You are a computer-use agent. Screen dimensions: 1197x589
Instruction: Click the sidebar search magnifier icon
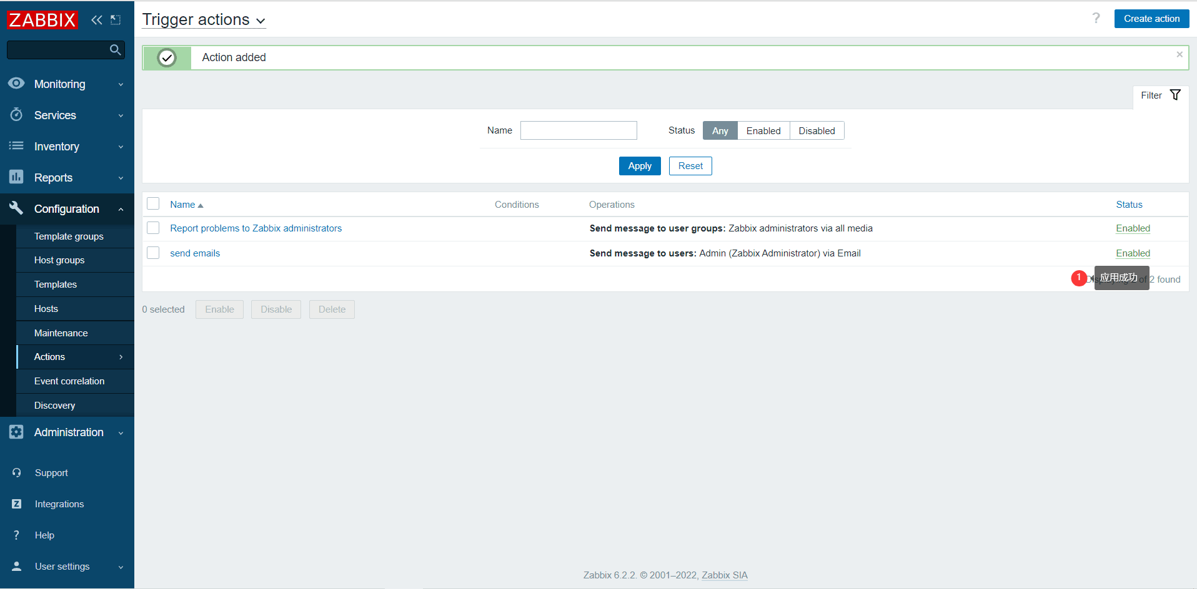[x=115, y=50]
